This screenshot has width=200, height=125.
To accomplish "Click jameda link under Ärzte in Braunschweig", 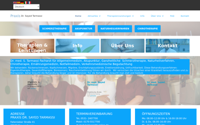I will pos(153,96).
